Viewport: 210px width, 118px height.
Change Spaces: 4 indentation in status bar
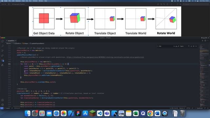tap(182, 108)
